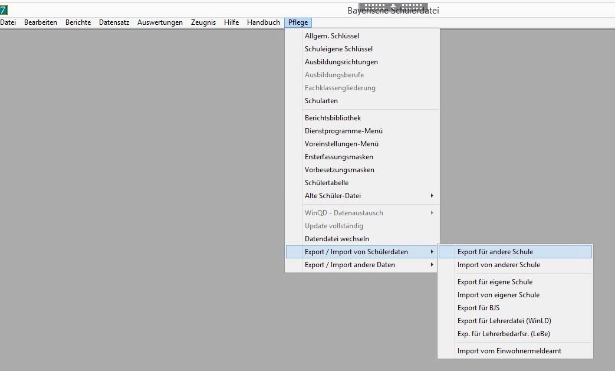Open the Datei menu
This screenshot has height=371, width=615.
point(8,22)
